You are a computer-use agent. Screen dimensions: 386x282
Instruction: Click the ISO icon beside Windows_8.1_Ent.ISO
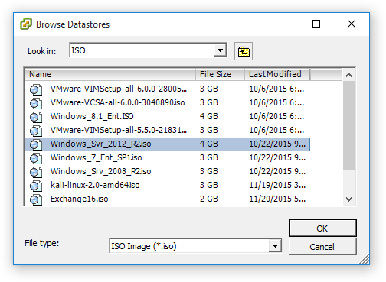point(36,117)
